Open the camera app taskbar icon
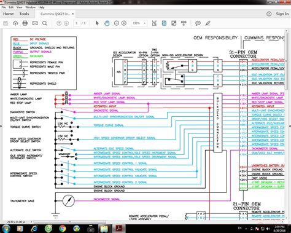 click(x=90, y=229)
